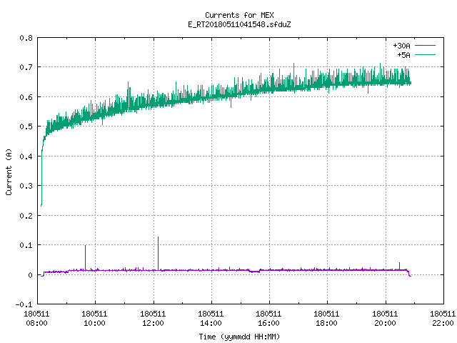Click the 18:00 x-axis time label

(326, 323)
